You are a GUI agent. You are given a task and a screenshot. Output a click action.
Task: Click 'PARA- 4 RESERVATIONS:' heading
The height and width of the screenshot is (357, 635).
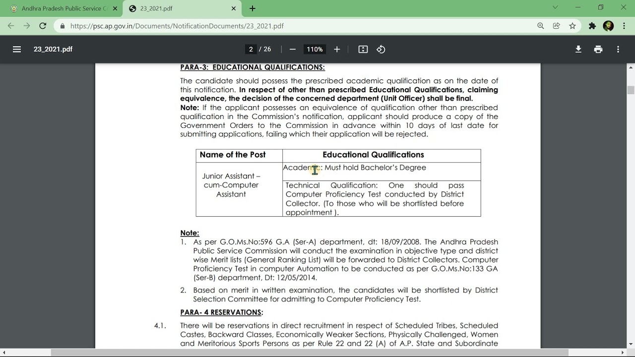pos(222,312)
